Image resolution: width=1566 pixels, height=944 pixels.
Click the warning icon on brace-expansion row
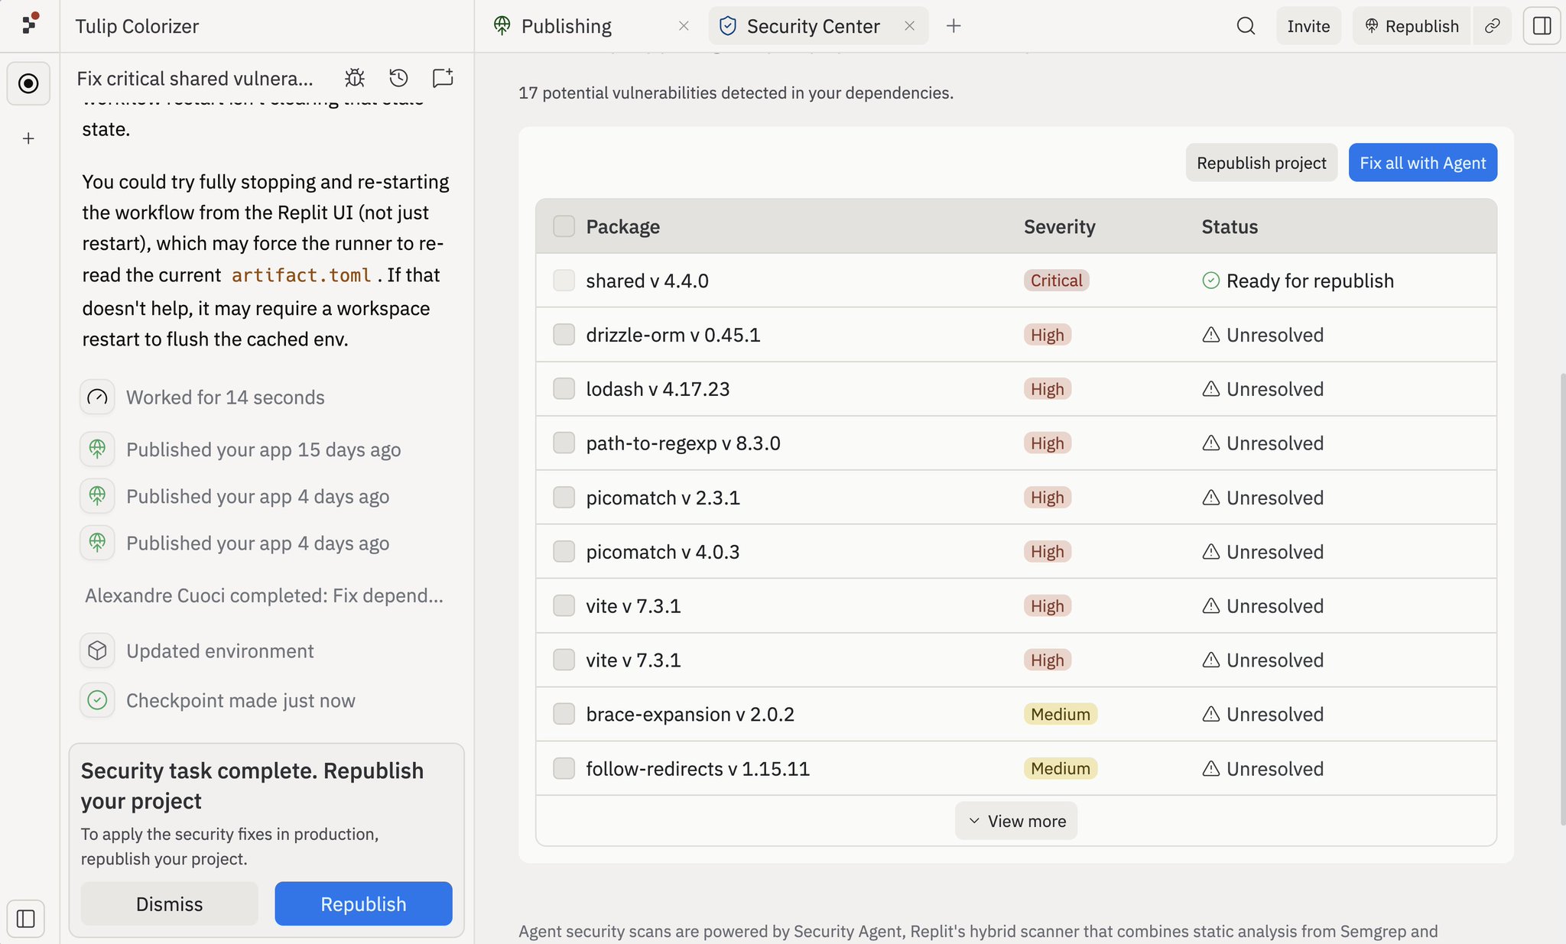(1210, 714)
